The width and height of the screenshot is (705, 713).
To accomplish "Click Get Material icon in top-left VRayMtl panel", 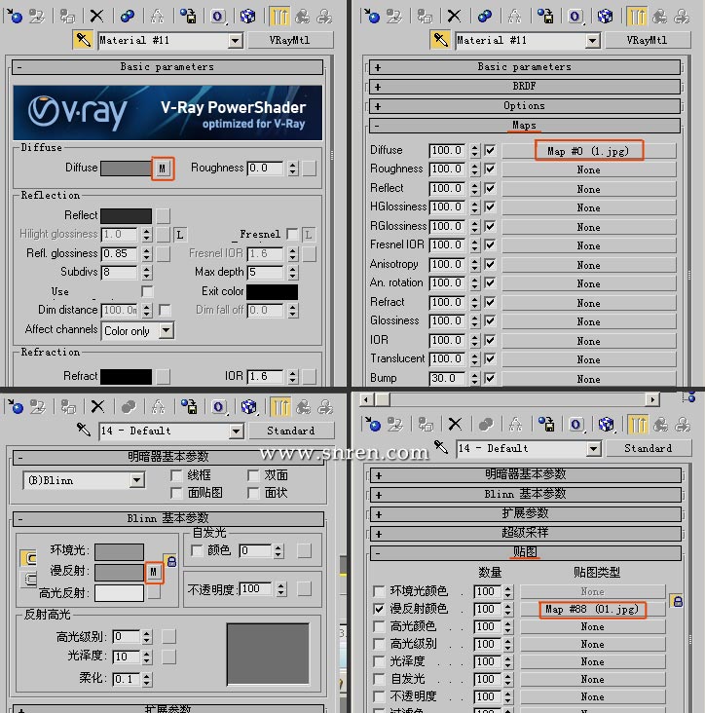I will point(15,17).
